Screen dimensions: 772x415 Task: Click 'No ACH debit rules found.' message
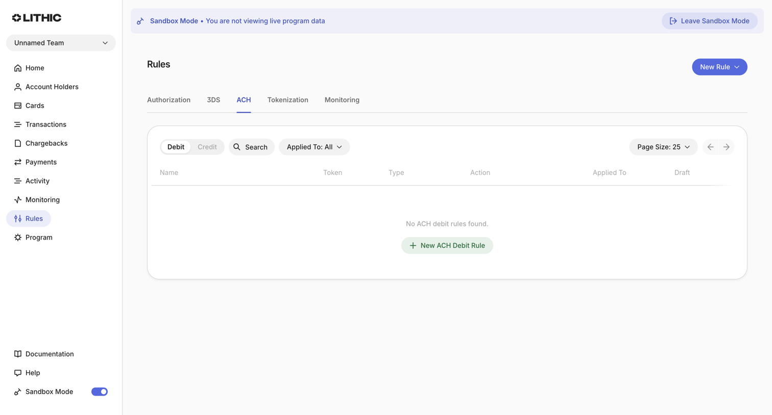coord(447,224)
